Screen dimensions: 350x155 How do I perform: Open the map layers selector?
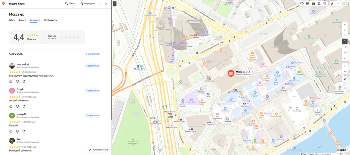point(325,3)
